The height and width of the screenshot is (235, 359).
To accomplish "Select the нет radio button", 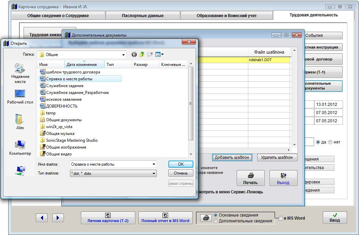I will pyautogui.click(x=330, y=142).
